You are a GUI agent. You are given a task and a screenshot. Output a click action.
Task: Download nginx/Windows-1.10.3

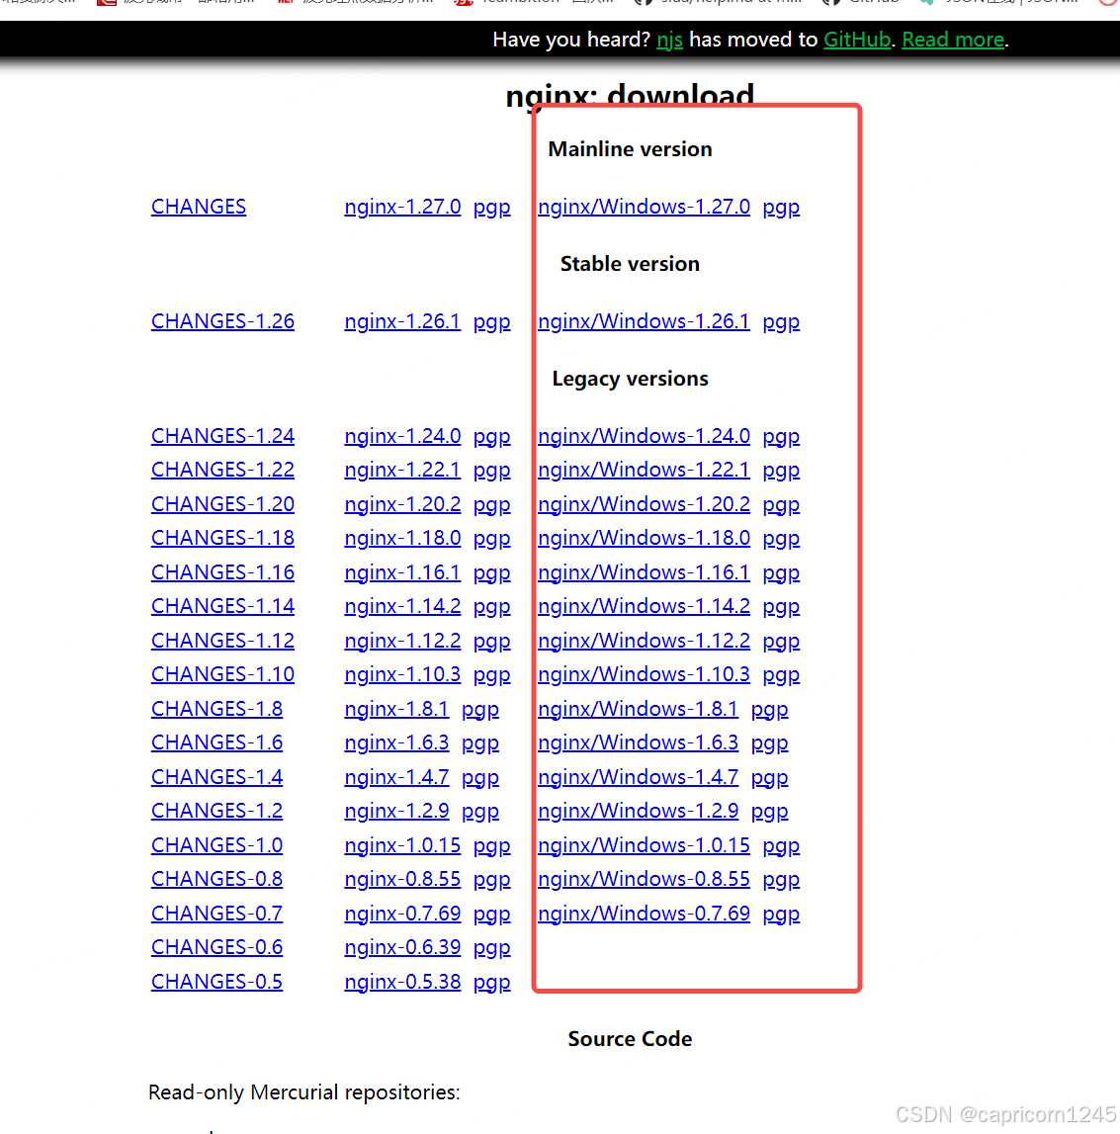[644, 674]
